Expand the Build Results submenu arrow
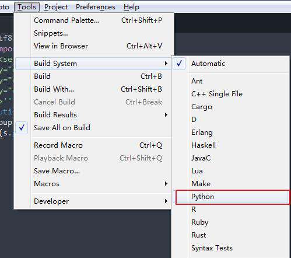 click(x=166, y=115)
